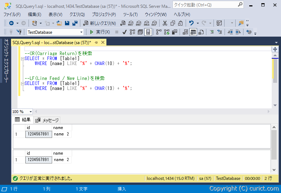This screenshot has height=193, width=281.
Task: Click 新しいクエリ(N) button
Action: [x=100, y=23]
